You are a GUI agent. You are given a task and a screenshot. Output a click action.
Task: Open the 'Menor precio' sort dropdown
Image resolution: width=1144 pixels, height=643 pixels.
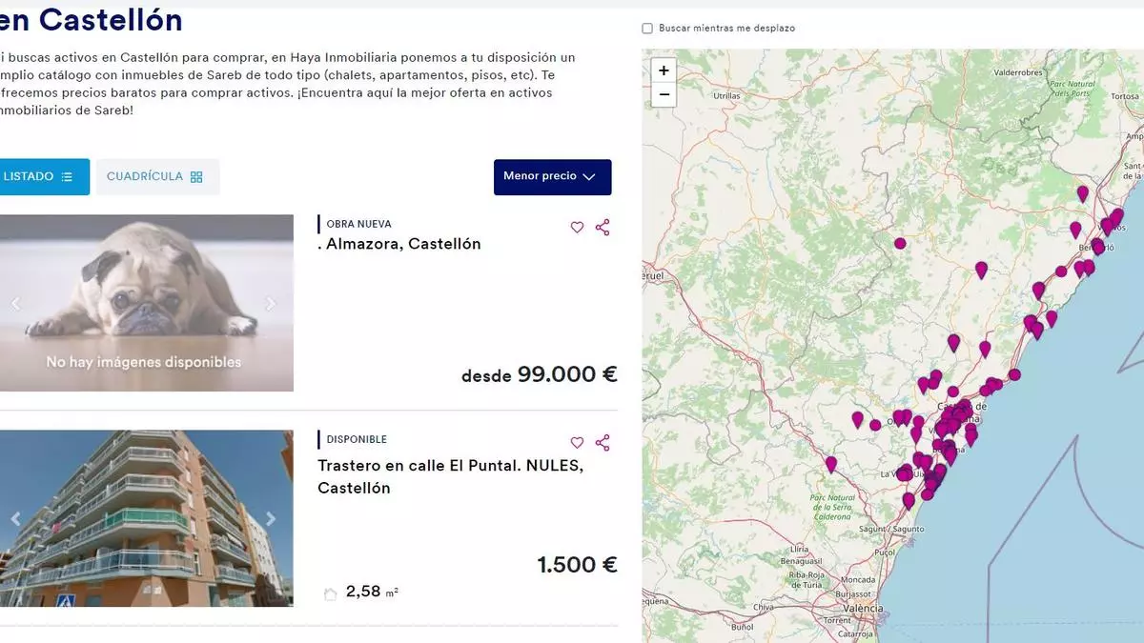(552, 177)
